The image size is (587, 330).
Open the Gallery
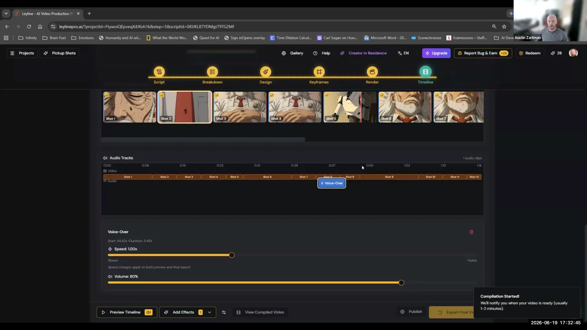292,53
